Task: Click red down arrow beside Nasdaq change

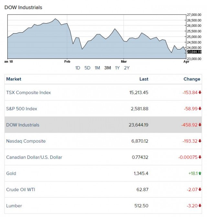Action: pyautogui.click(x=200, y=141)
